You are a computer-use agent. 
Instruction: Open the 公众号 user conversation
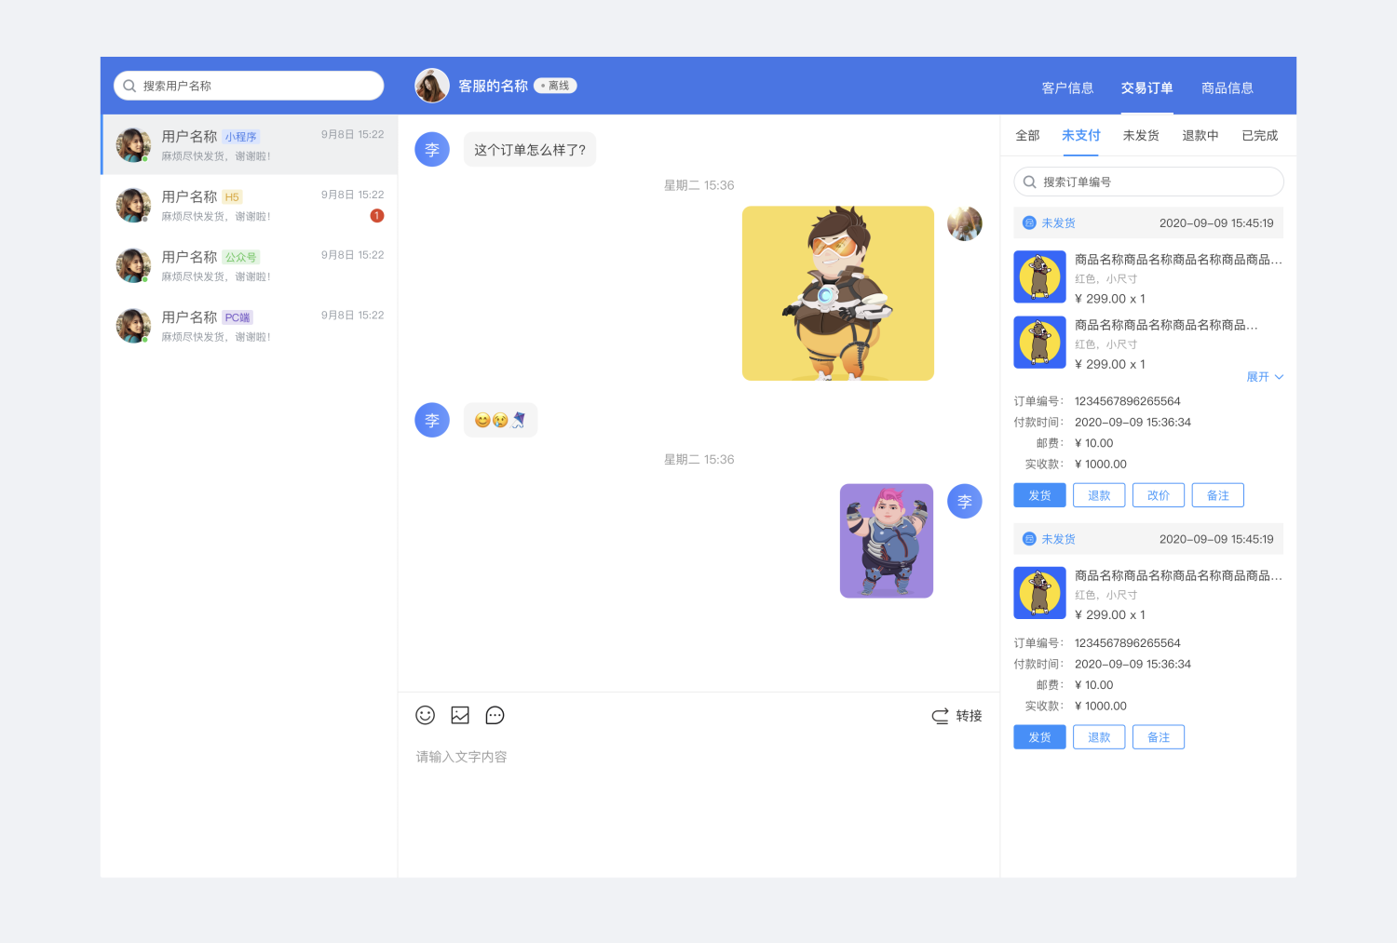tap(250, 265)
